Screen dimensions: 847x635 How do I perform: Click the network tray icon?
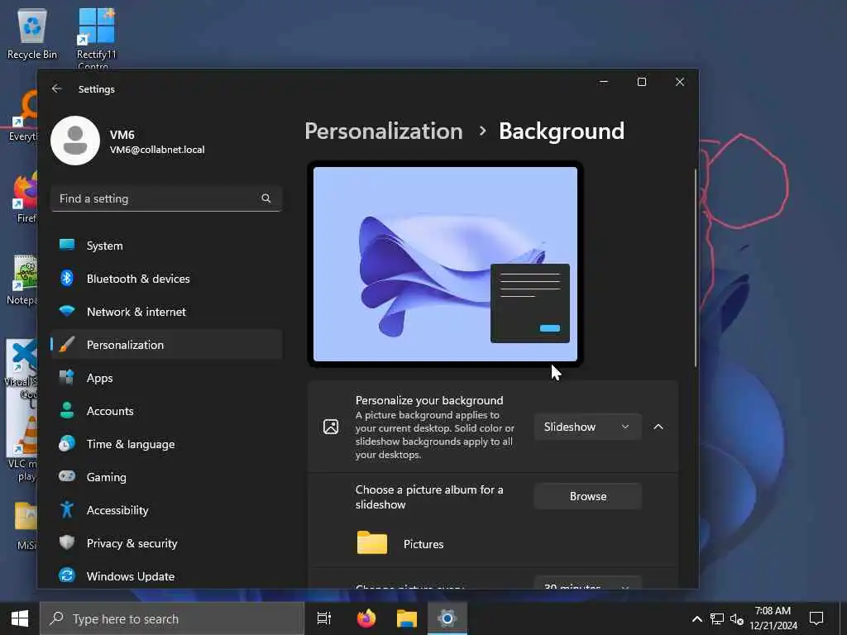pyautogui.click(x=717, y=618)
